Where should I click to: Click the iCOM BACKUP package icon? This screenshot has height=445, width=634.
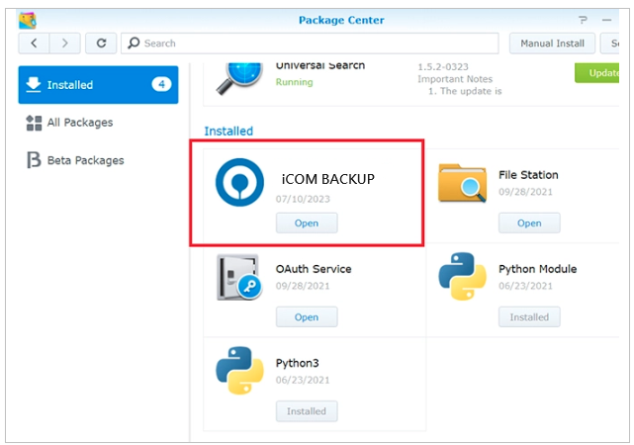(x=239, y=182)
